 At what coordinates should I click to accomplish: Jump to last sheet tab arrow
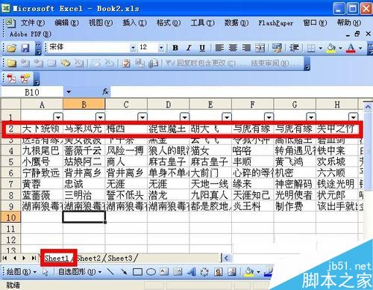point(34,258)
